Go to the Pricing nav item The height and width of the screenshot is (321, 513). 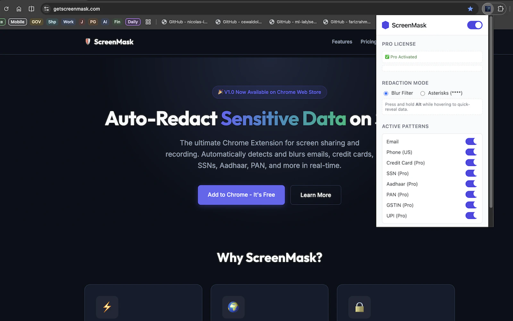click(368, 42)
